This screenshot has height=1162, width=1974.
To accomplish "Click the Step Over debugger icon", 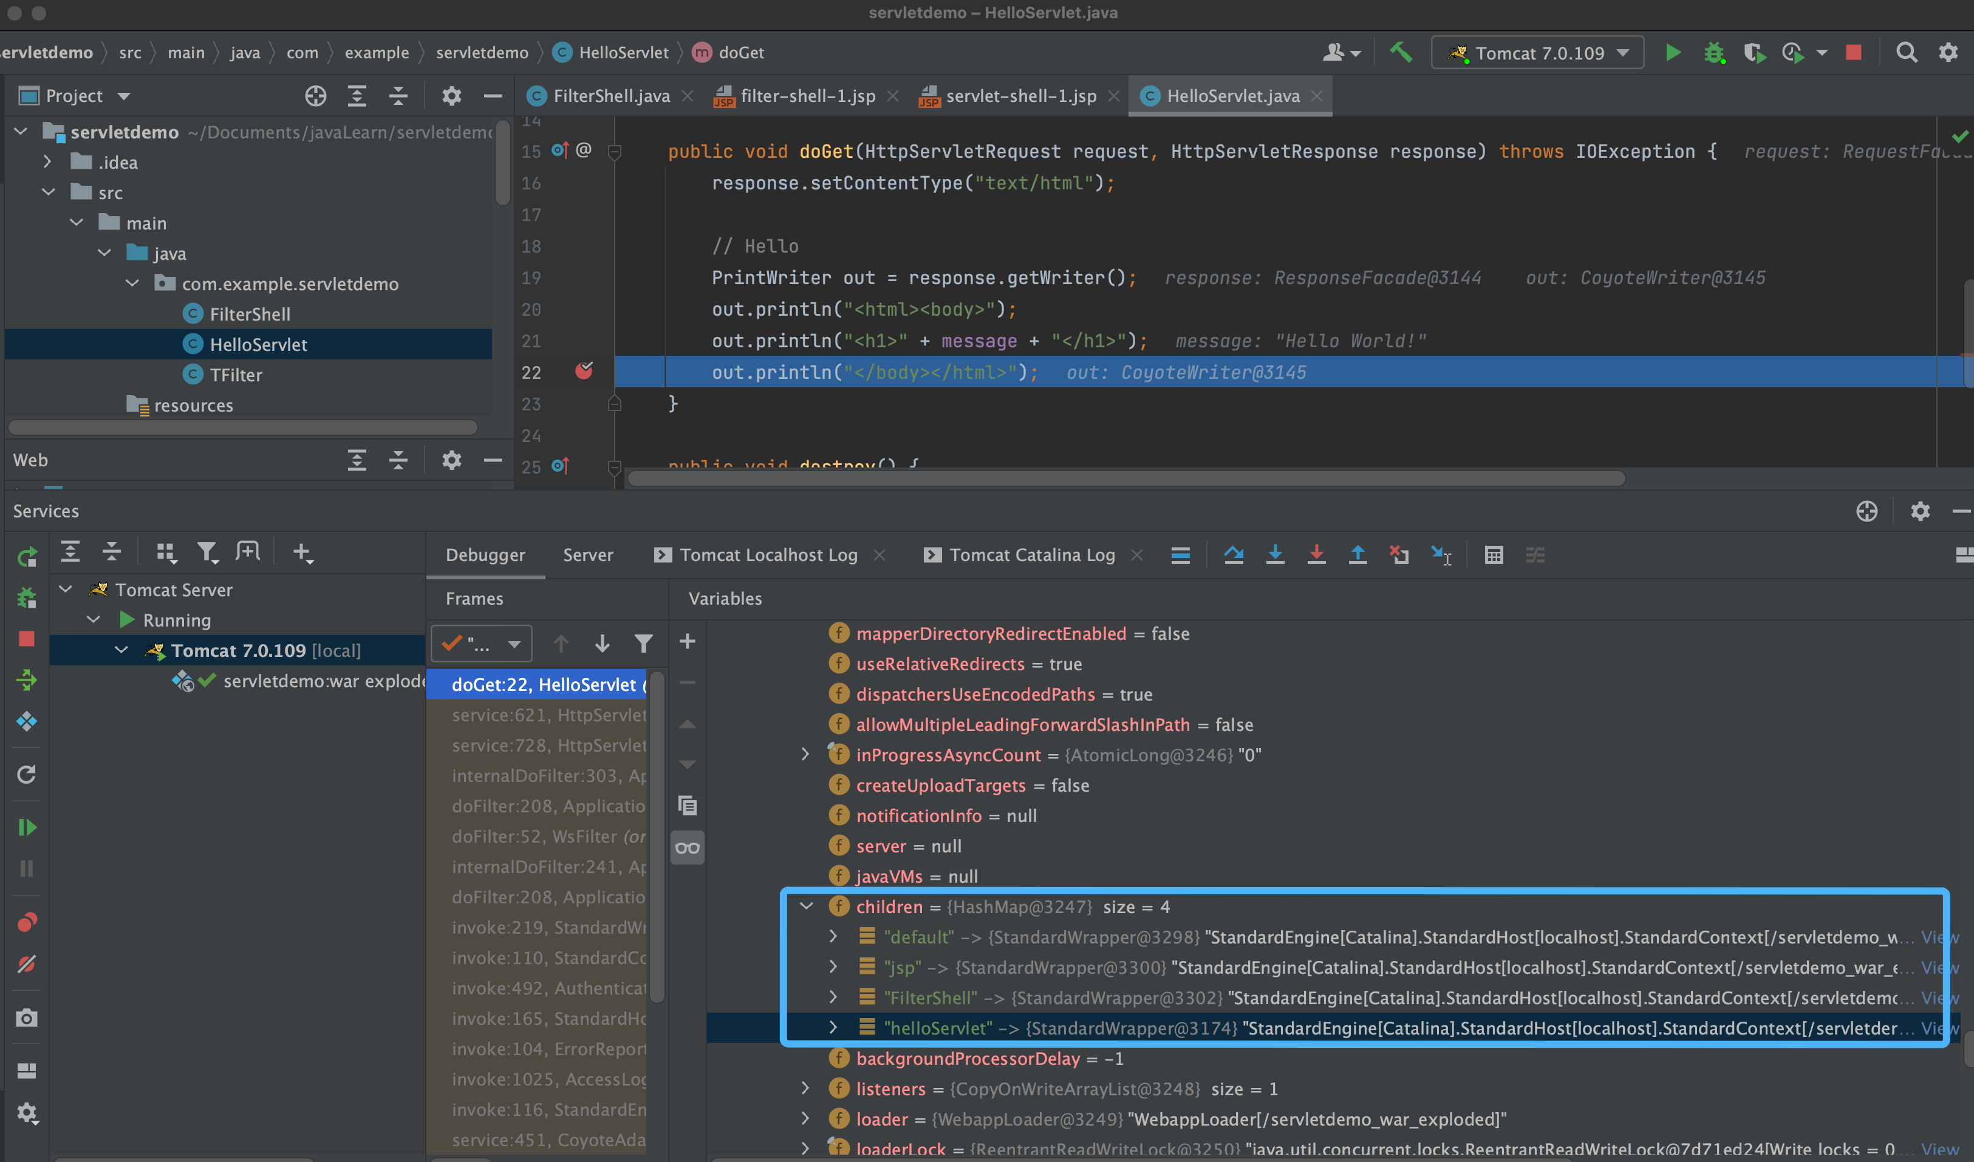I will click(1234, 555).
